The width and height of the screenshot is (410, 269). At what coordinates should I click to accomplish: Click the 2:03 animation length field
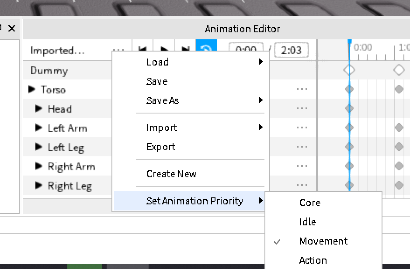click(291, 50)
